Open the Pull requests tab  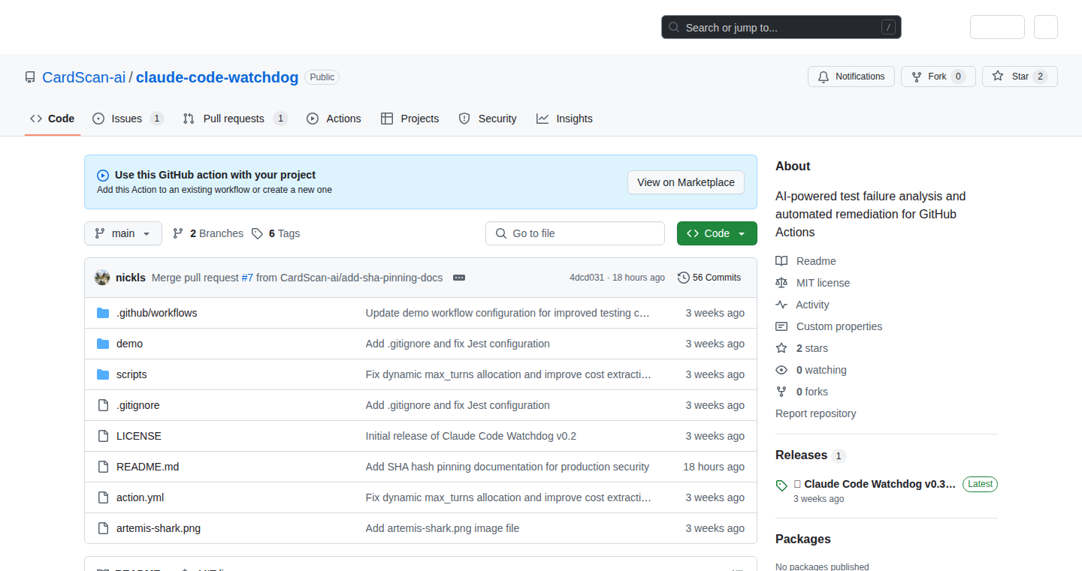point(235,119)
